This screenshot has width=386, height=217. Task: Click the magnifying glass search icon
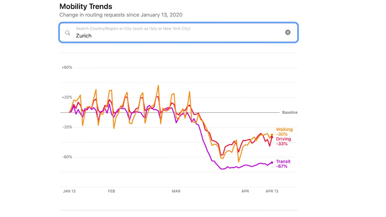click(x=68, y=33)
